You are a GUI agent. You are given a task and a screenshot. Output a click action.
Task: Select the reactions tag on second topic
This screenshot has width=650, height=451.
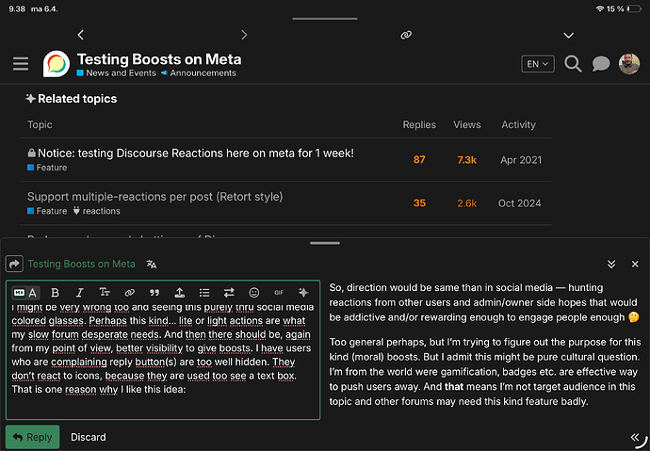click(x=97, y=211)
